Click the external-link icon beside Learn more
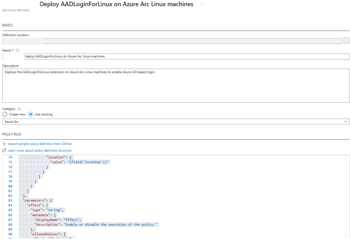 [x=4, y=150]
